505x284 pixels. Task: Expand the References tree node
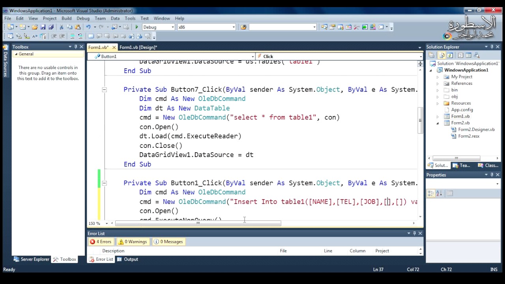(x=438, y=84)
